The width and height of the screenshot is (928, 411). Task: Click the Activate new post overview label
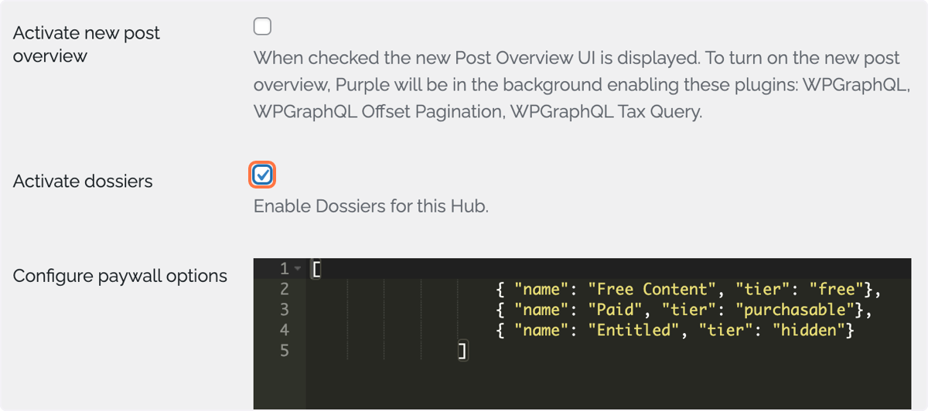point(87,45)
